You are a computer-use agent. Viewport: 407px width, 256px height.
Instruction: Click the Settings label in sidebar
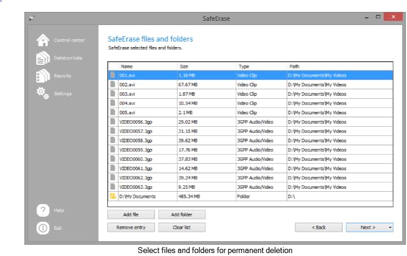tap(62, 93)
